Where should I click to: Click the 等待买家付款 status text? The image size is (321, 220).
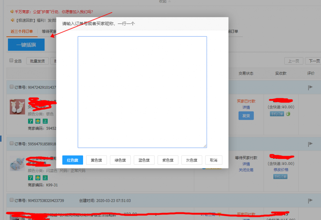coord(246,158)
